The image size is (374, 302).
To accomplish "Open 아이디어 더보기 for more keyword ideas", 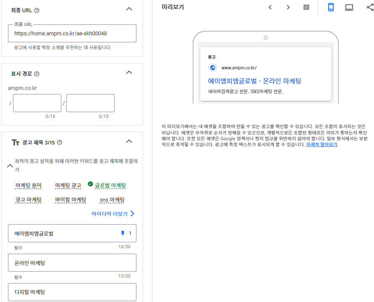I will click(113, 214).
